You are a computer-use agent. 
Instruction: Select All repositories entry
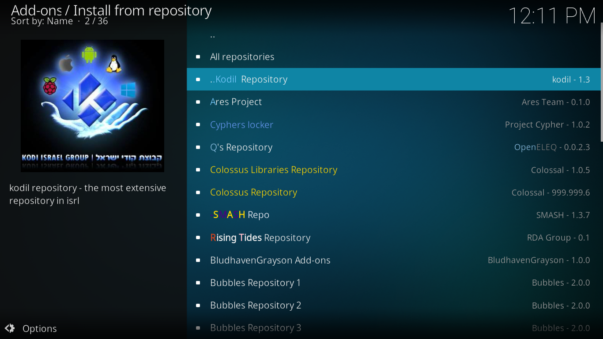click(x=242, y=56)
